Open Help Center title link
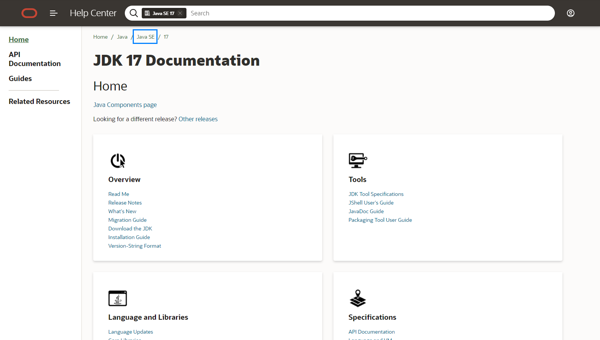The height and width of the screenshot is (340, 600). pos(93,13)
